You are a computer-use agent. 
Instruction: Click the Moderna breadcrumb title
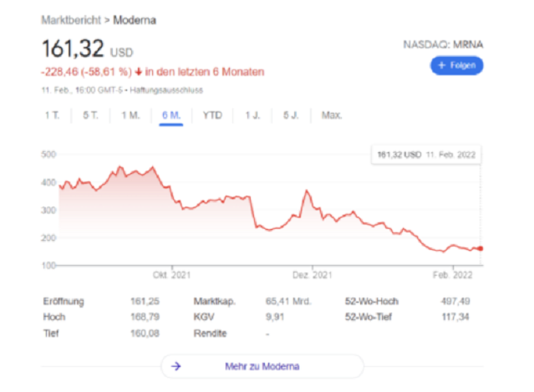coord(135,20)
